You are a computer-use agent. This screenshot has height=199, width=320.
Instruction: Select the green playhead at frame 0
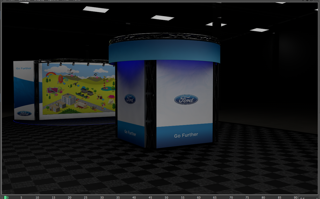tap(5, 197)
